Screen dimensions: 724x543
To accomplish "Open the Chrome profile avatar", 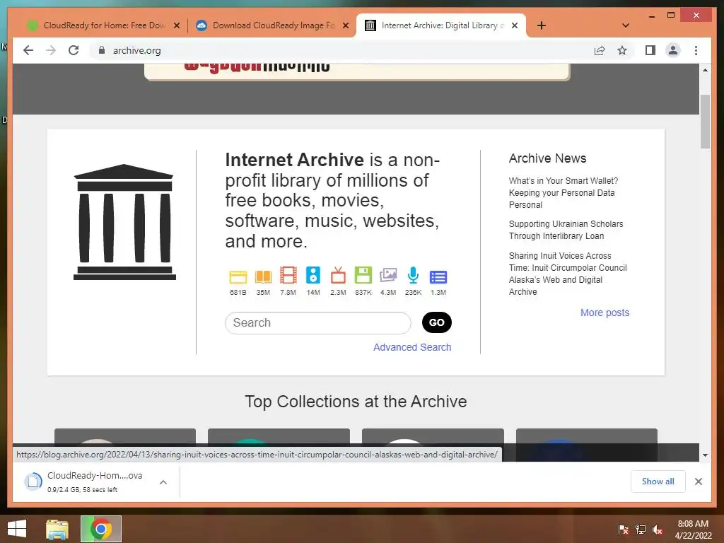I will [673, 50].
